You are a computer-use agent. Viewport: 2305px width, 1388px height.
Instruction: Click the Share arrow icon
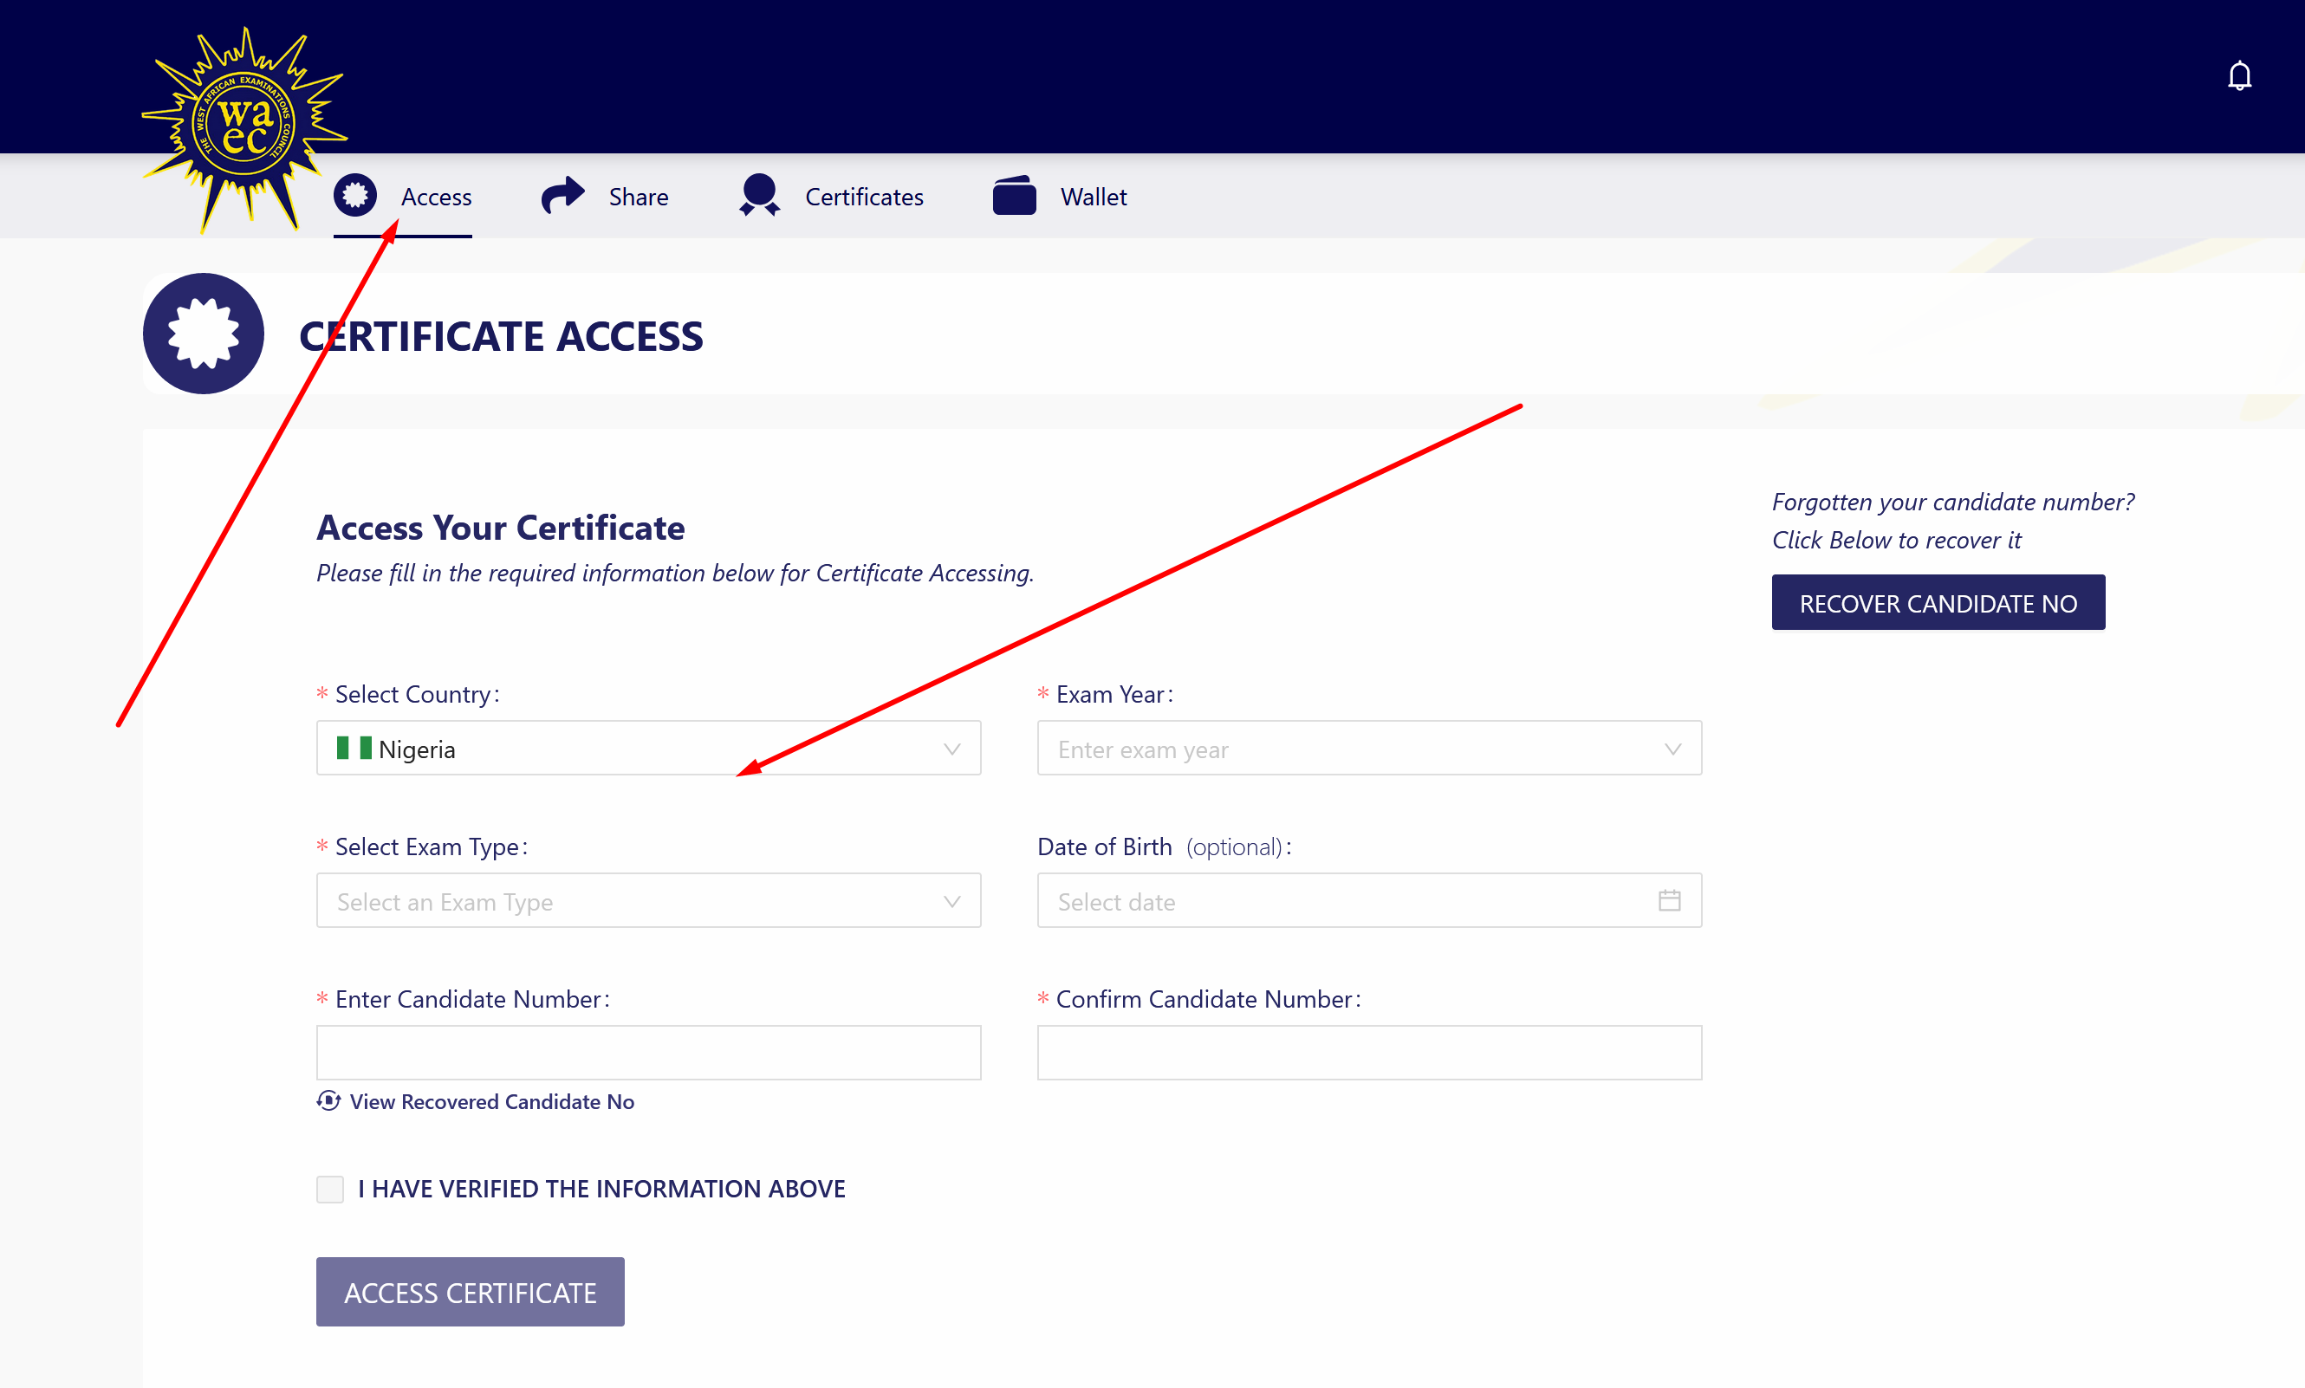click(562, 196)
